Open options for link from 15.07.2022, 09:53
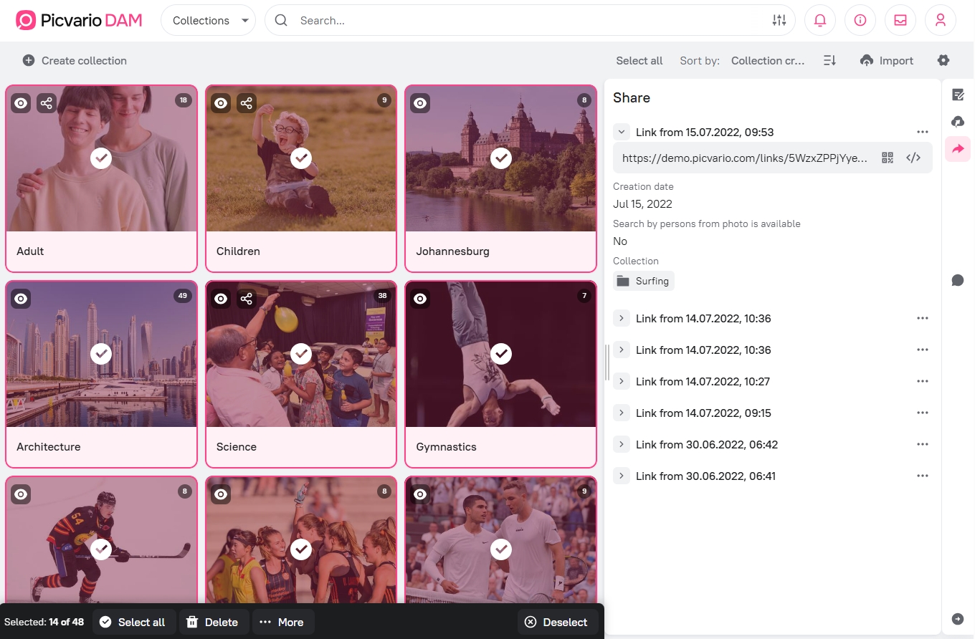The image size is (975, 639). [x=923, y=132]
